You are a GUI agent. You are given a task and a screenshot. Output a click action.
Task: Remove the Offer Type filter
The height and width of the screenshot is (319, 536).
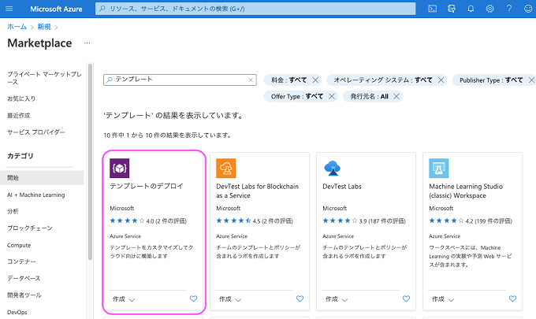tap(332, 96)
